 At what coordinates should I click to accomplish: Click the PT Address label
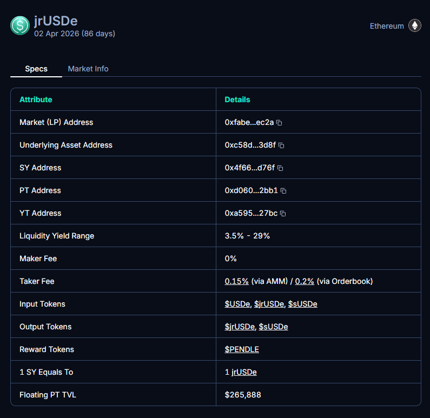[40, 190]
